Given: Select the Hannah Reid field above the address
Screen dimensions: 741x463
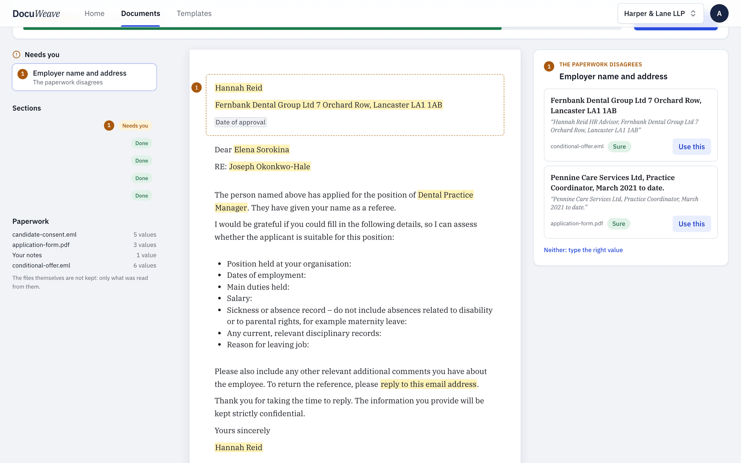Looking at the screenshot, I should [x=239, y=88].
